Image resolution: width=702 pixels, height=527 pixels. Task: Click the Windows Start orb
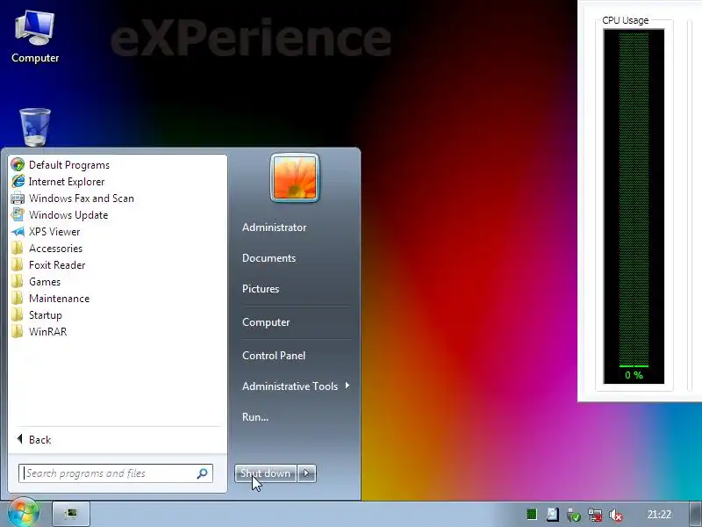[x=23, y=513]
